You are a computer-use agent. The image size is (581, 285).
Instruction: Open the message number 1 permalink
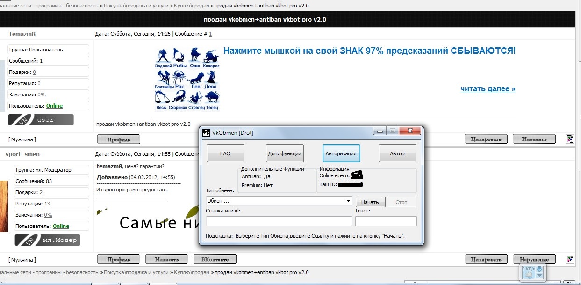pos(210,34)
